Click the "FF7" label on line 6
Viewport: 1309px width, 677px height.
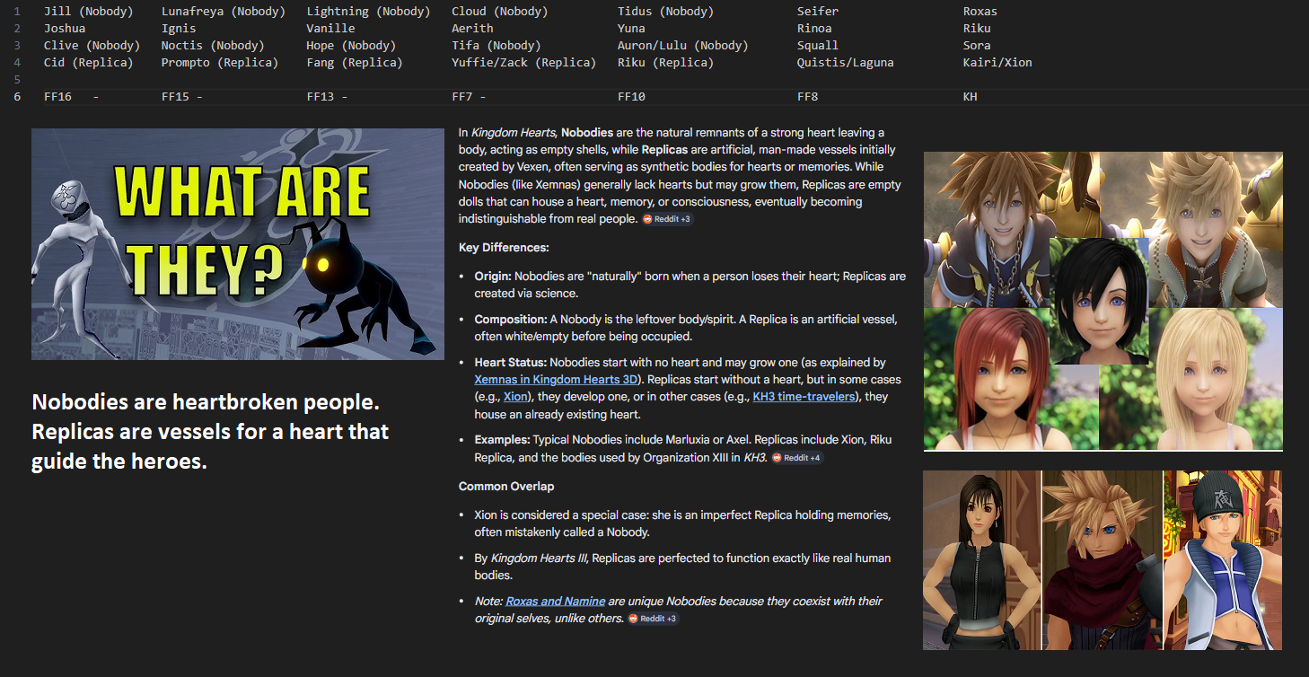point(462,97)
